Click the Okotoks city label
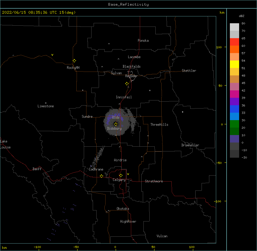Viewport: 257px width, 251px height. coord(123,209)
